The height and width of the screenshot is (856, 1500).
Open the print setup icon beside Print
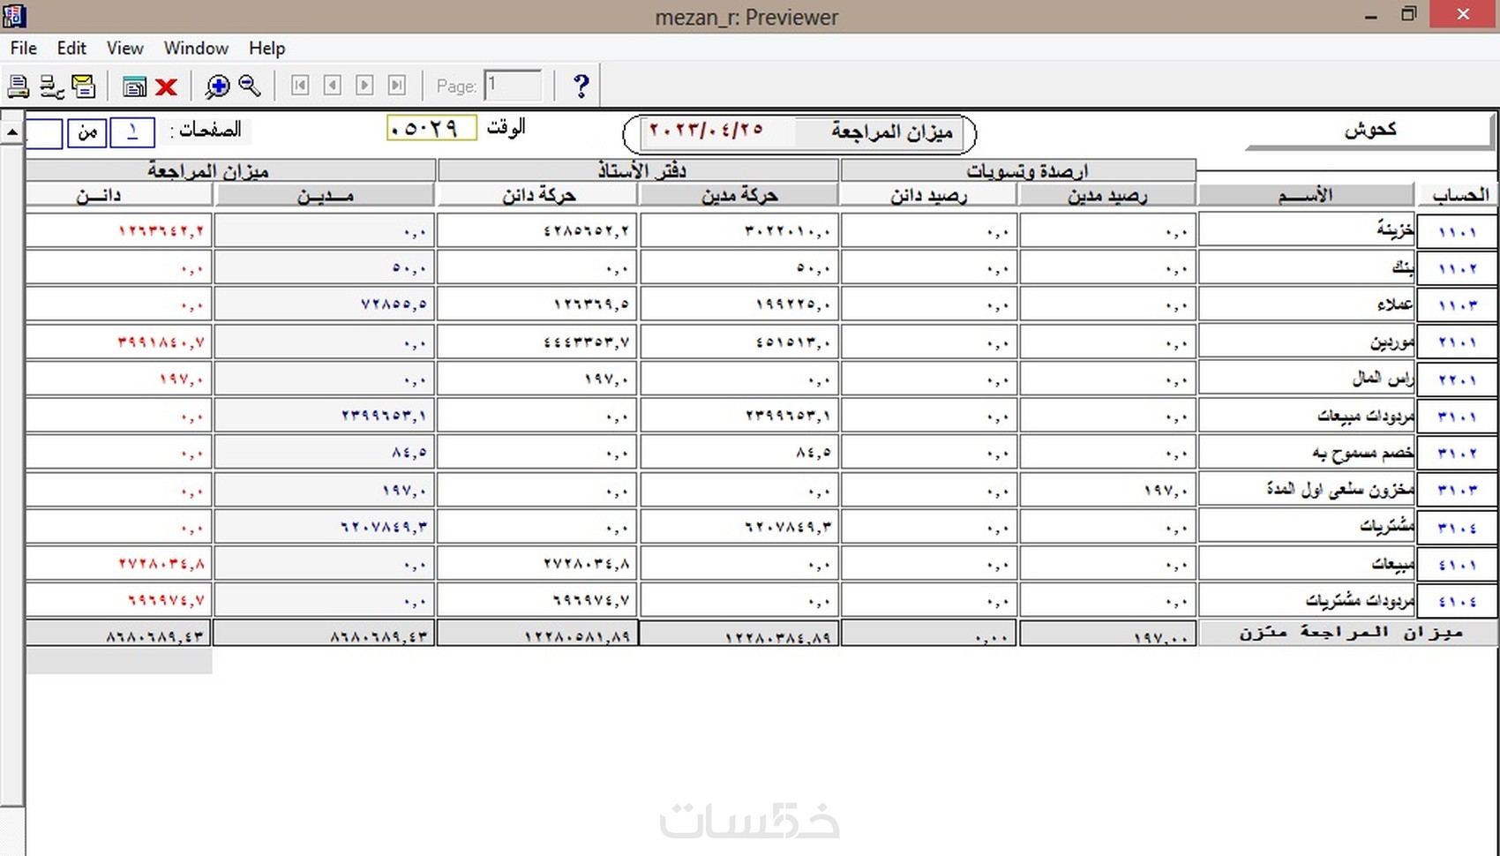[x=52, y=86]
